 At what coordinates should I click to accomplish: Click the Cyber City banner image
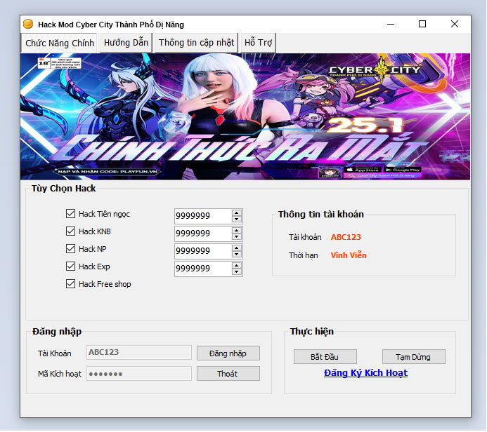point(245,116)
